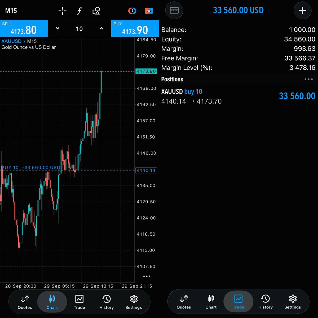Select the entry price tag 4140.14
The image size is (318, 318).
(146, 170)
